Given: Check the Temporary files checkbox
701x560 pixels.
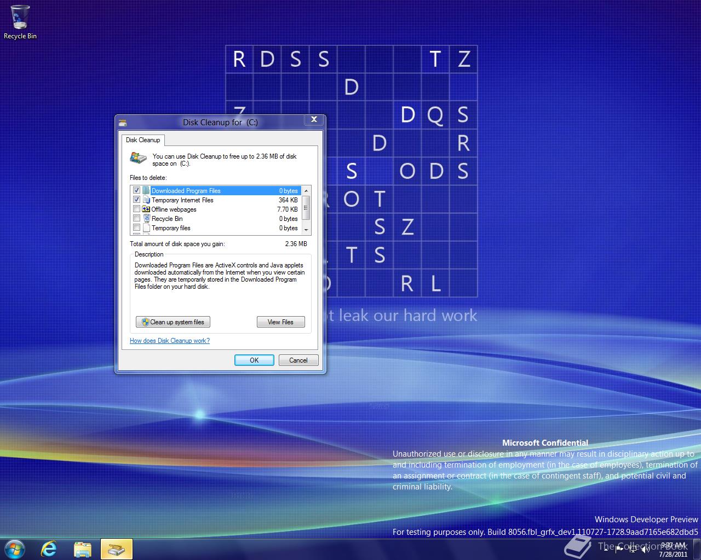Looking at the screenshot, I should 136,227.
